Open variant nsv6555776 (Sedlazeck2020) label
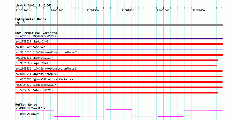This screenshot has height=120, width=230. (36, 36)
